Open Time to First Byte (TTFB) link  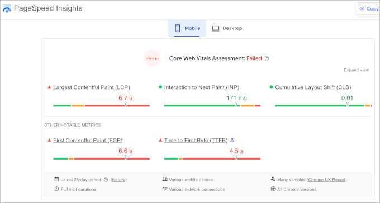[x=196, y=140]
